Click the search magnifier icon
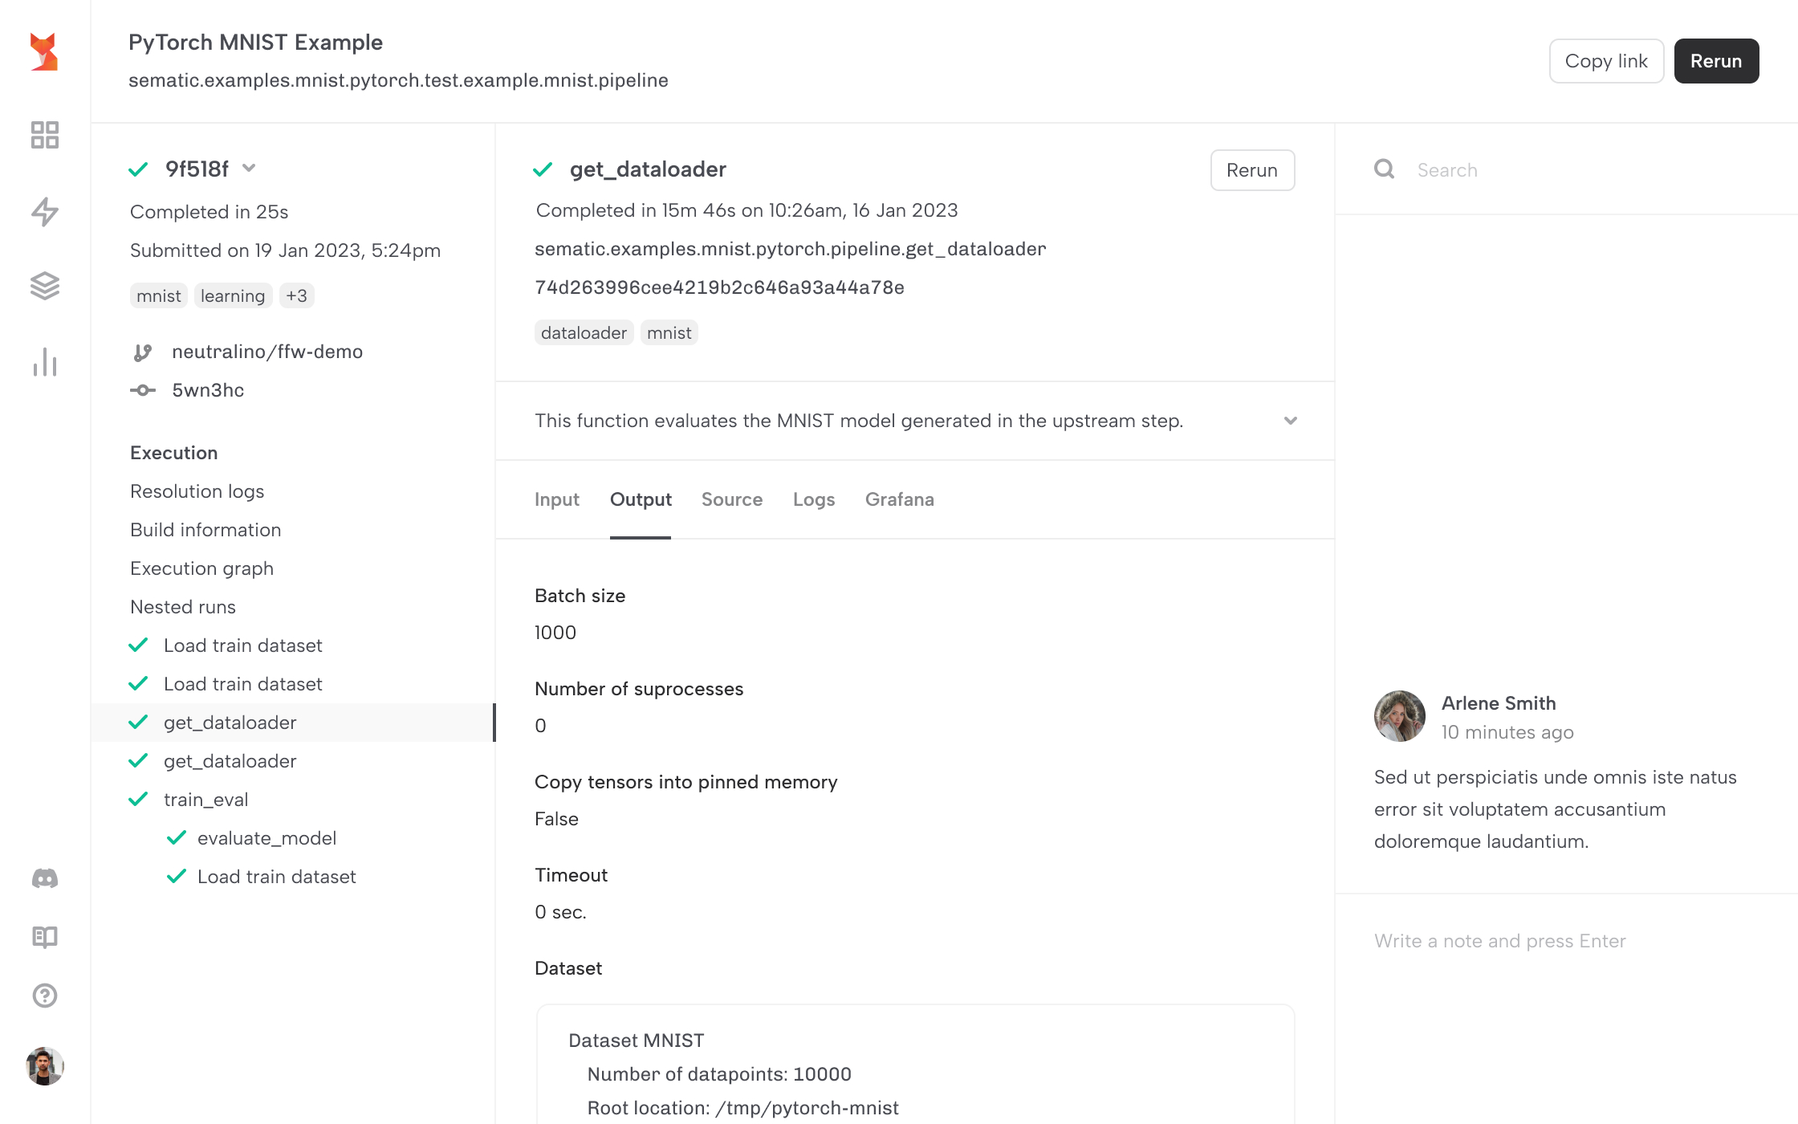The width and height of the screenshot is (1798, 1124). tap(1384, 169)
